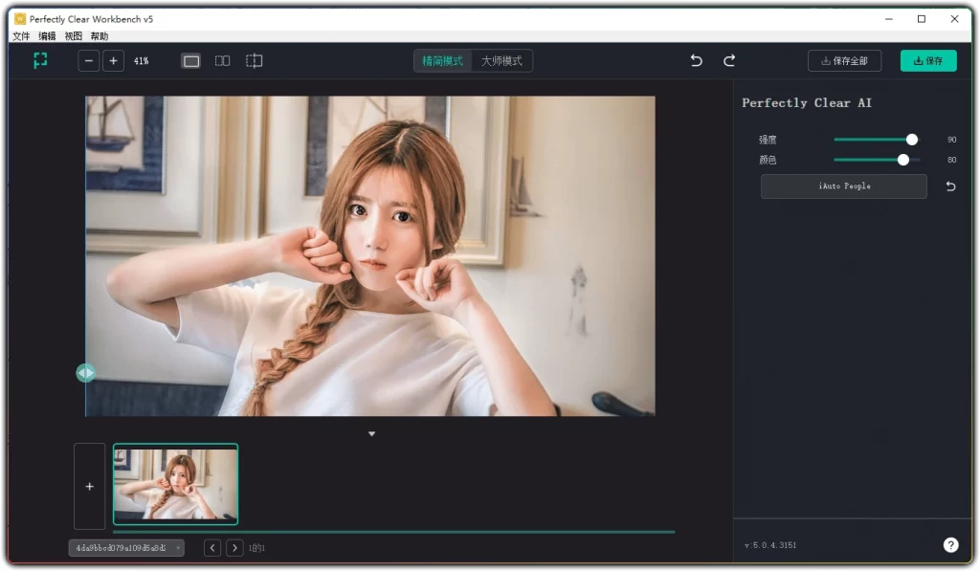Click the before/after handle on the image edge
This screenshot has height=571, width=980.
[85, 373]
